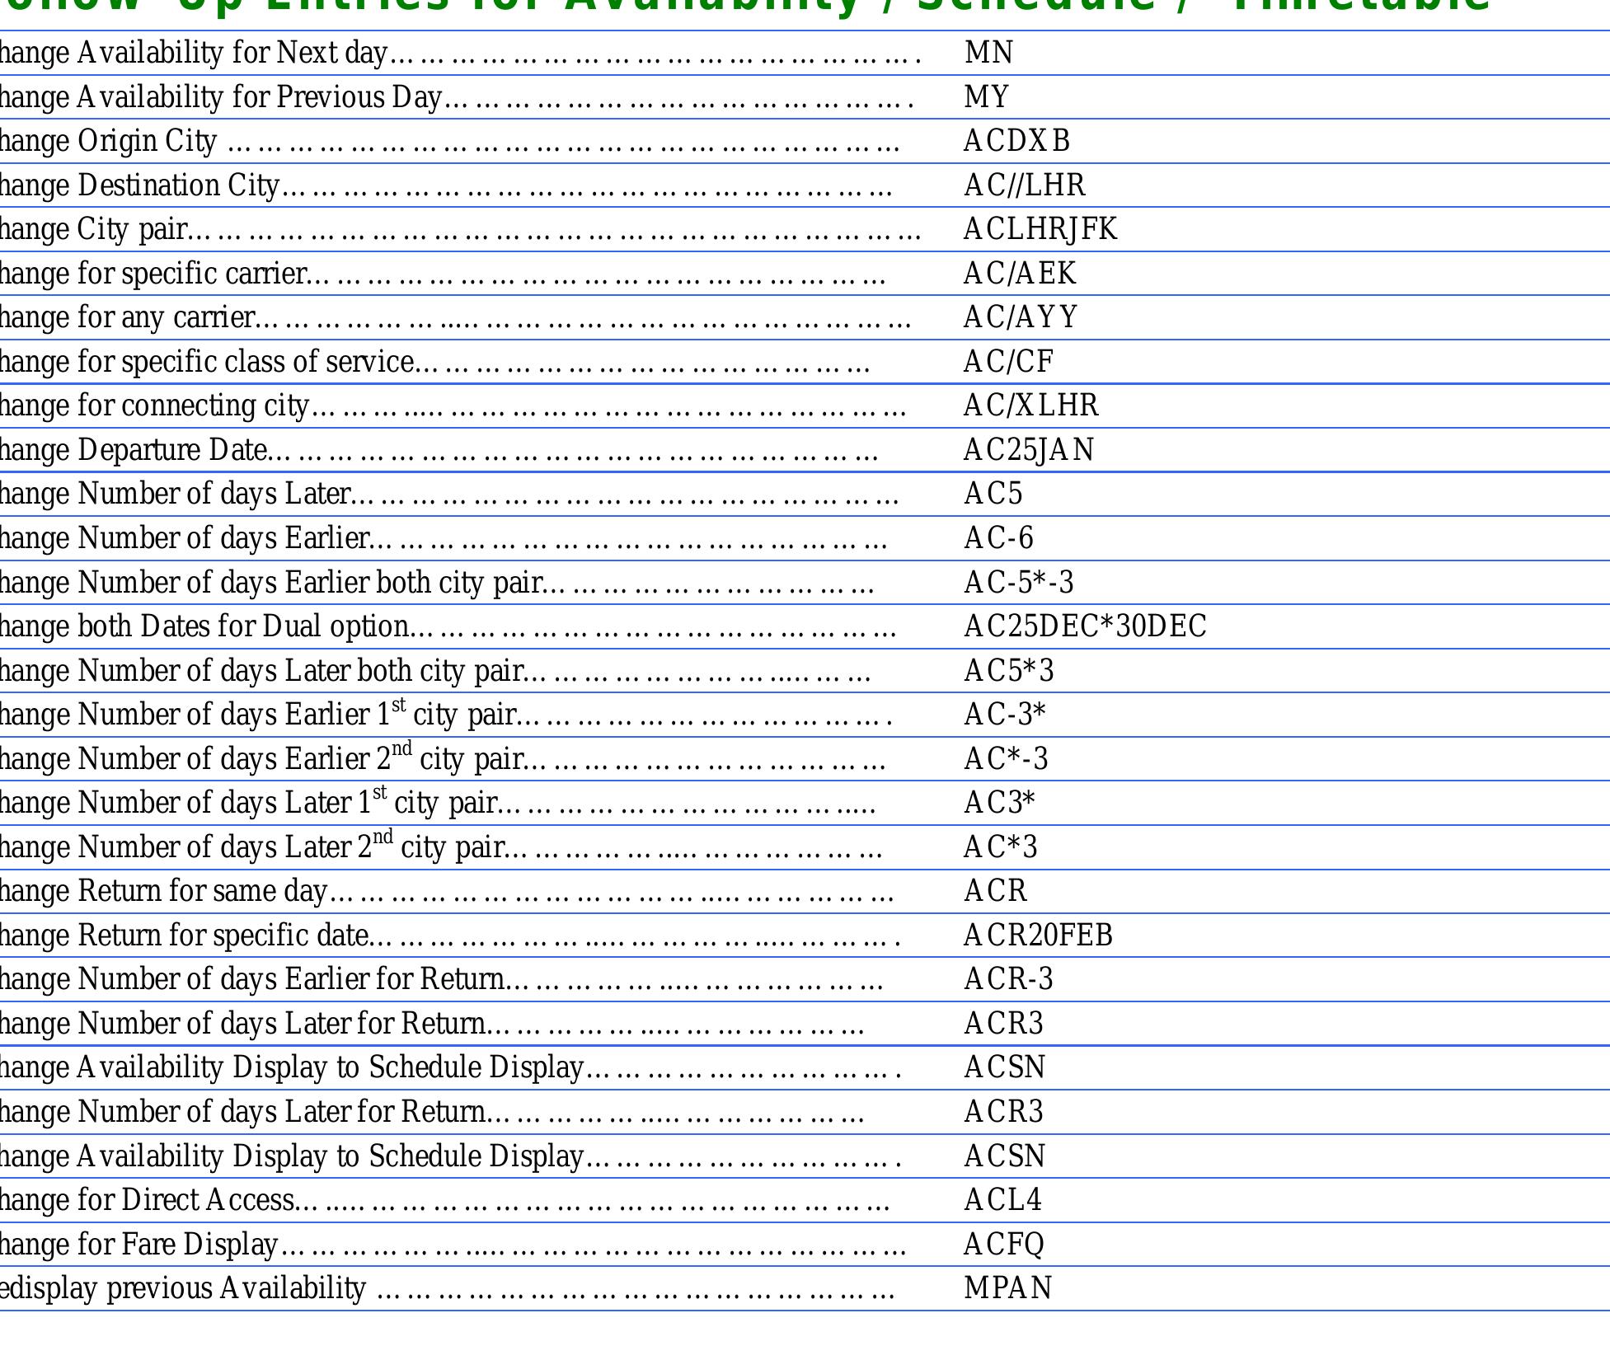Screen dimensions: 1610x1360
Task: Select the AC-6 days earlier code
Action: (x=998, y=538)
